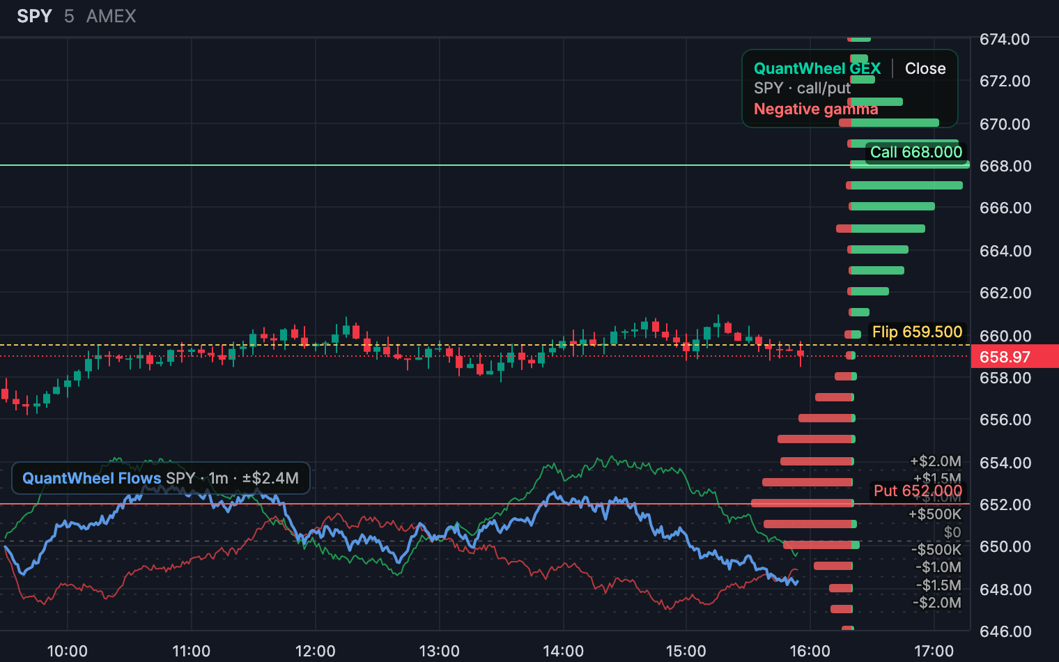Click the QuantWheel GEX indicator title
The height and width of the screenshot is (662, 1059).
point(817,68)
